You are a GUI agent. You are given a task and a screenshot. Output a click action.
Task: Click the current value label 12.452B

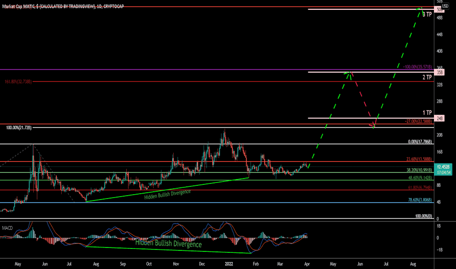[443, 167]
